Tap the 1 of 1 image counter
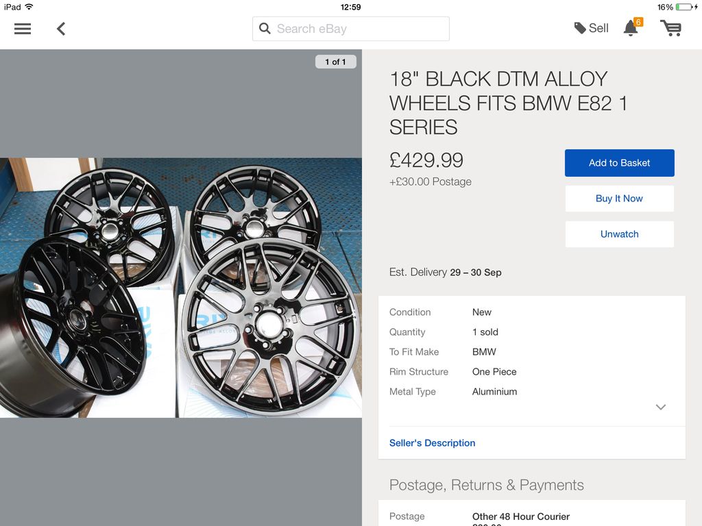Viewport: 702px width, 526px height. click(x=335, y=62)
